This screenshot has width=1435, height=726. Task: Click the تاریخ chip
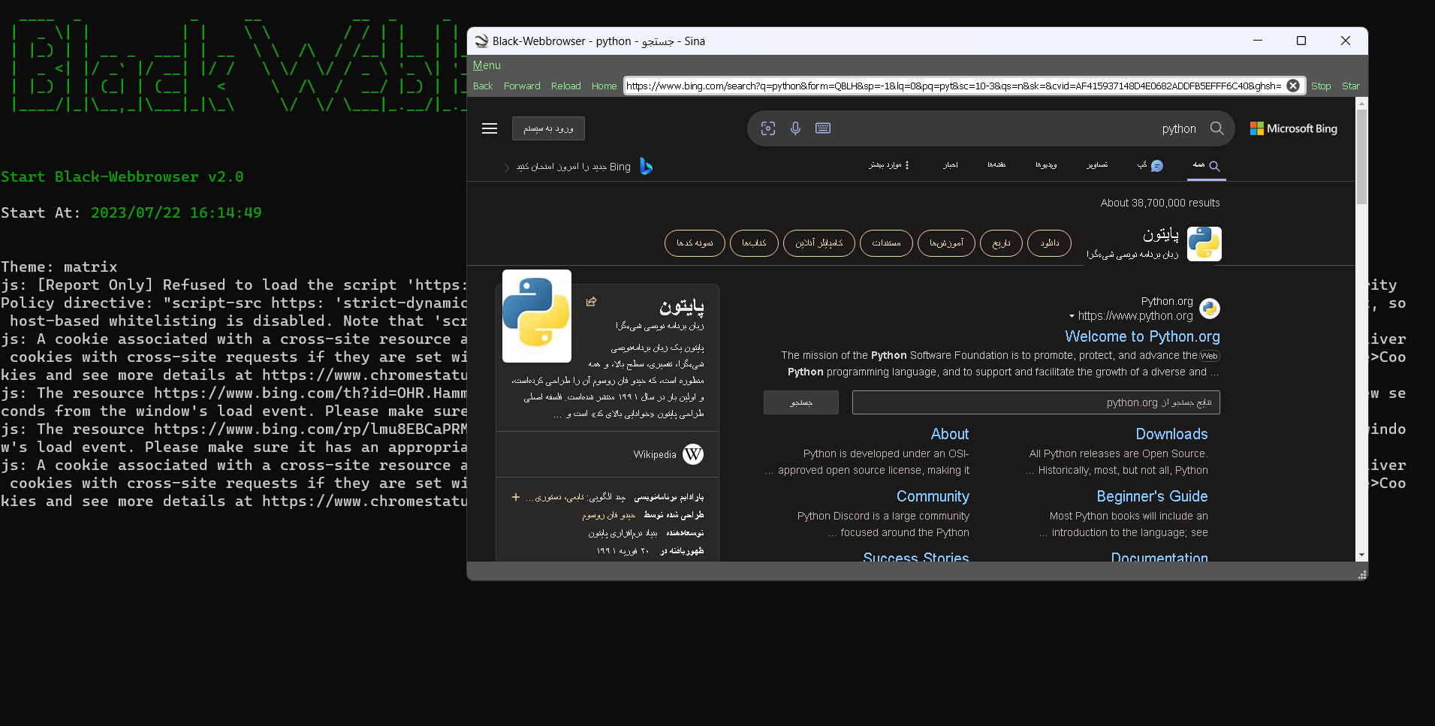pyautogui.click(x=1001, y=243)
